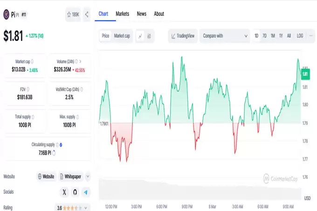Expand more website links chevron
This screenshot has height=211, width=317.
[x=88, y=177]
